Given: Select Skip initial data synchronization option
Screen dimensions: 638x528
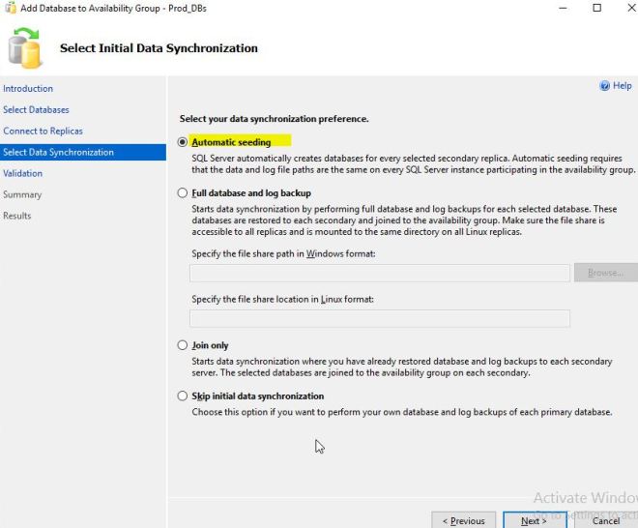Looking at the screenshot, I should click(183, 396).
